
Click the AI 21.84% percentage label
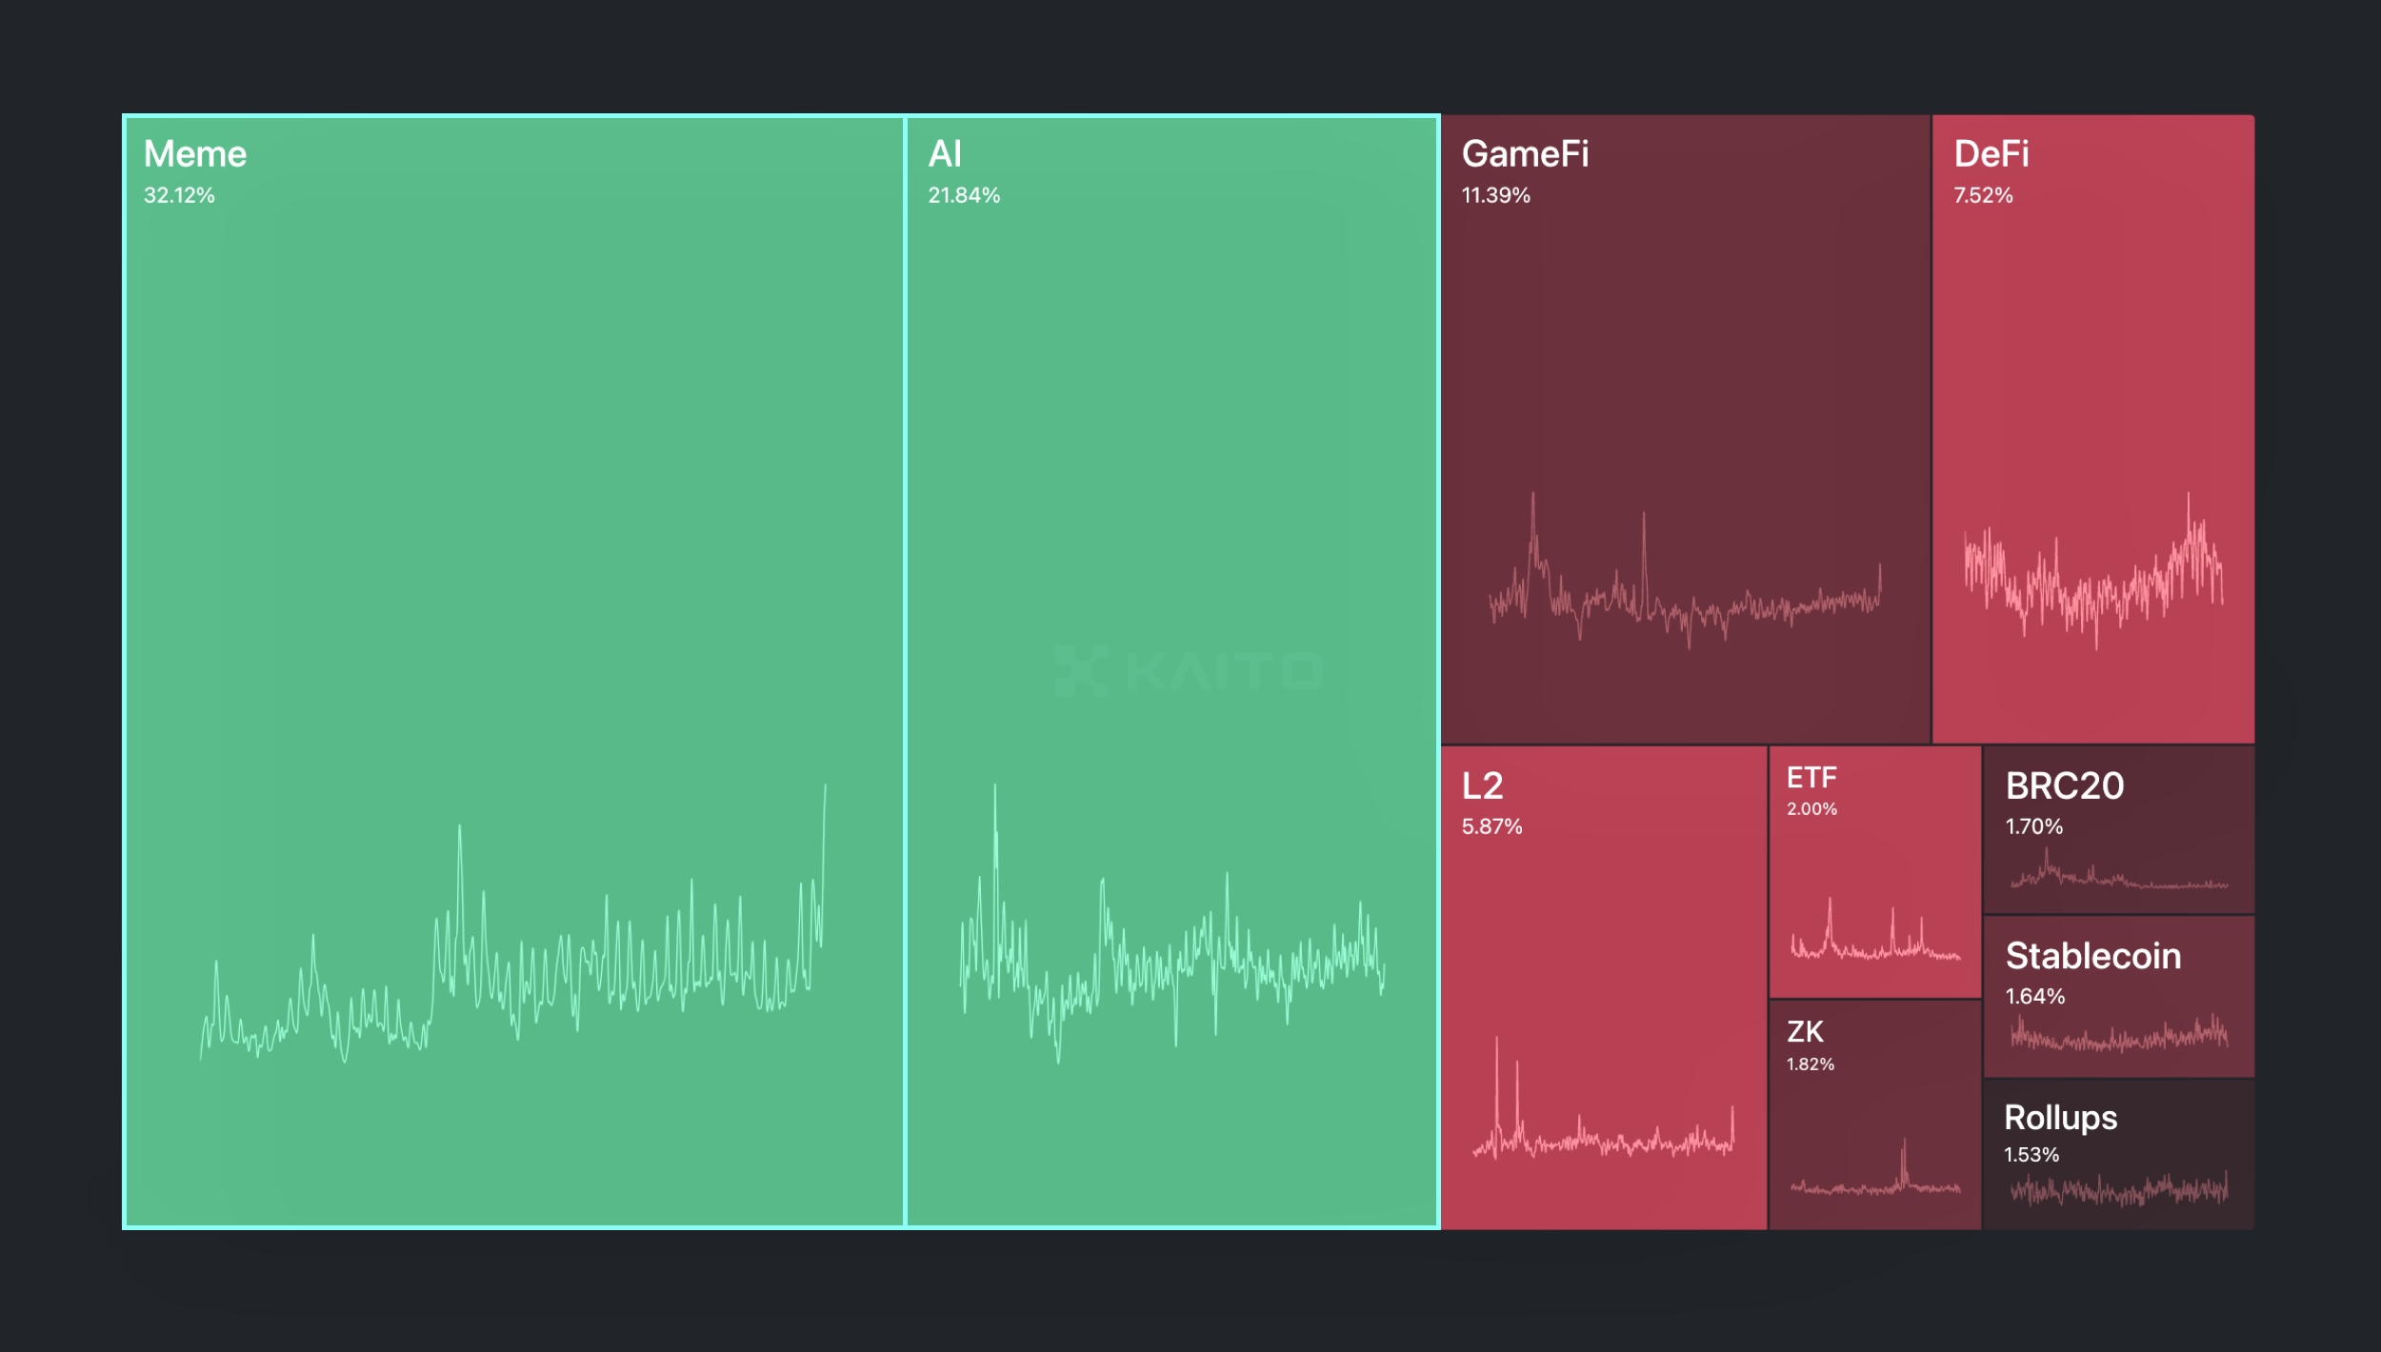point(964,196)
